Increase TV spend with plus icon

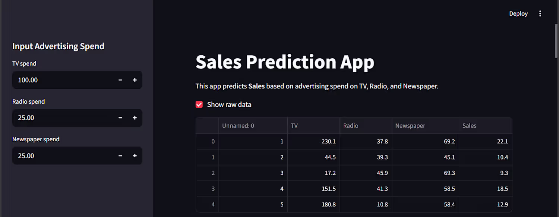click(135, 80)
